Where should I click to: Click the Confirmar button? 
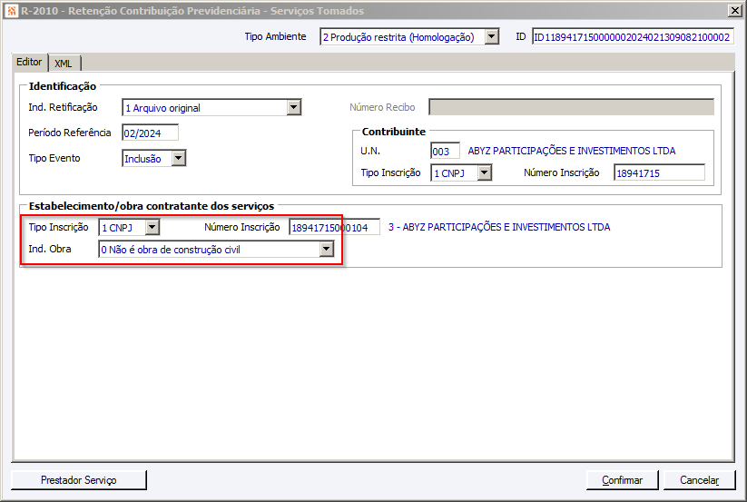[x=622, y=480]
